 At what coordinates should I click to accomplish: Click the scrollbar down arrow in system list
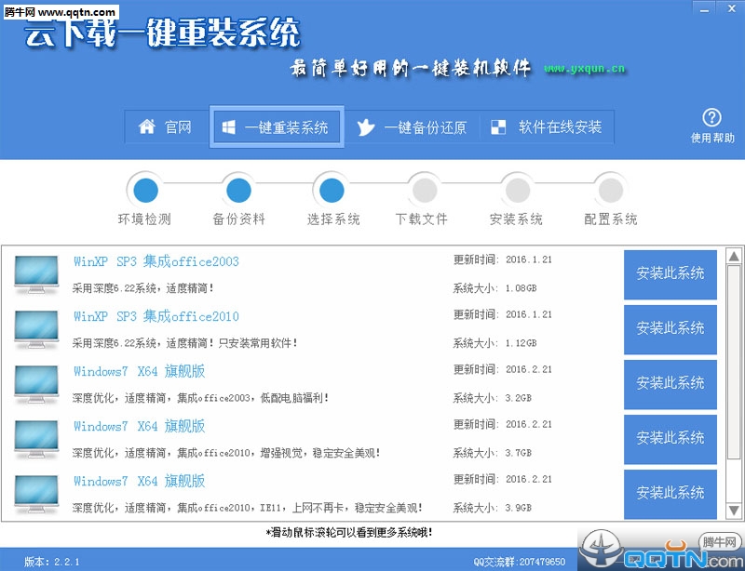pos(733,511)
